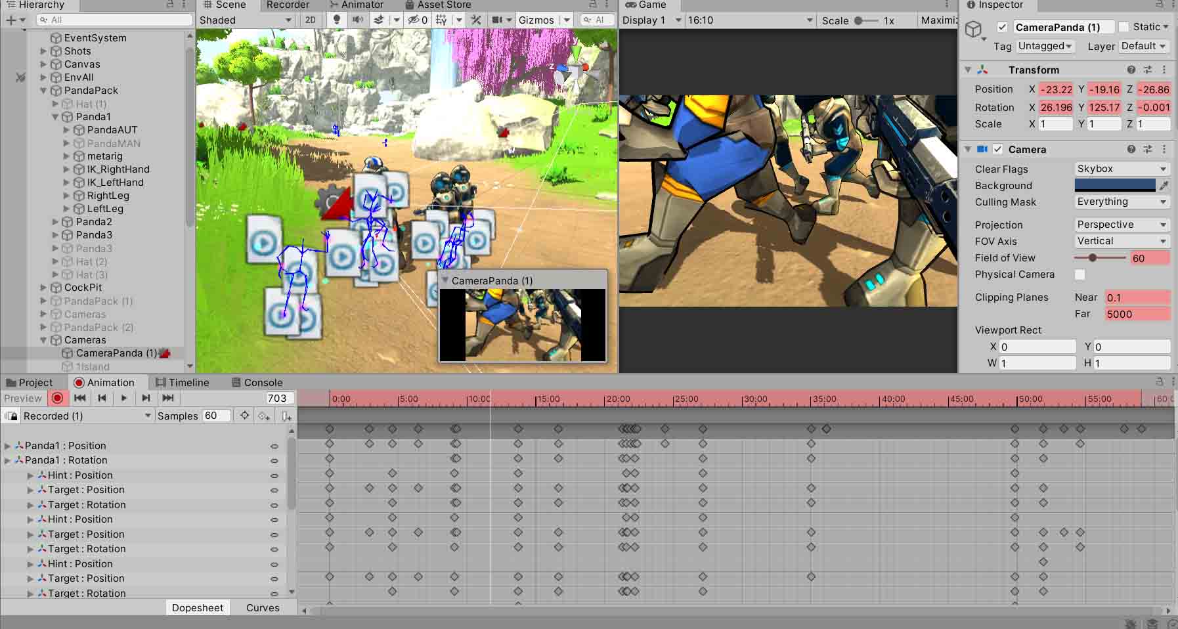Open Transform component help icon
Image resolution: width=1178 pixels, height=629 pixels.
pos(1131,70)
